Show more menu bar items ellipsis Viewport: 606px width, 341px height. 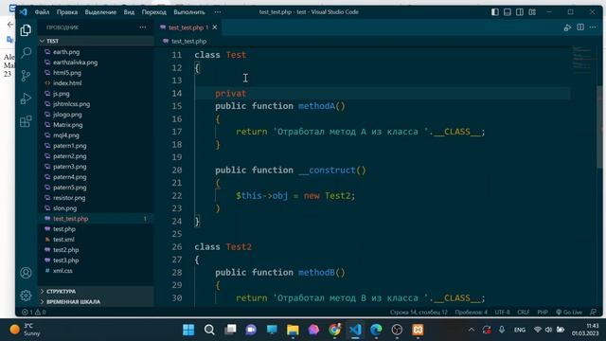(x=218, y=12)
